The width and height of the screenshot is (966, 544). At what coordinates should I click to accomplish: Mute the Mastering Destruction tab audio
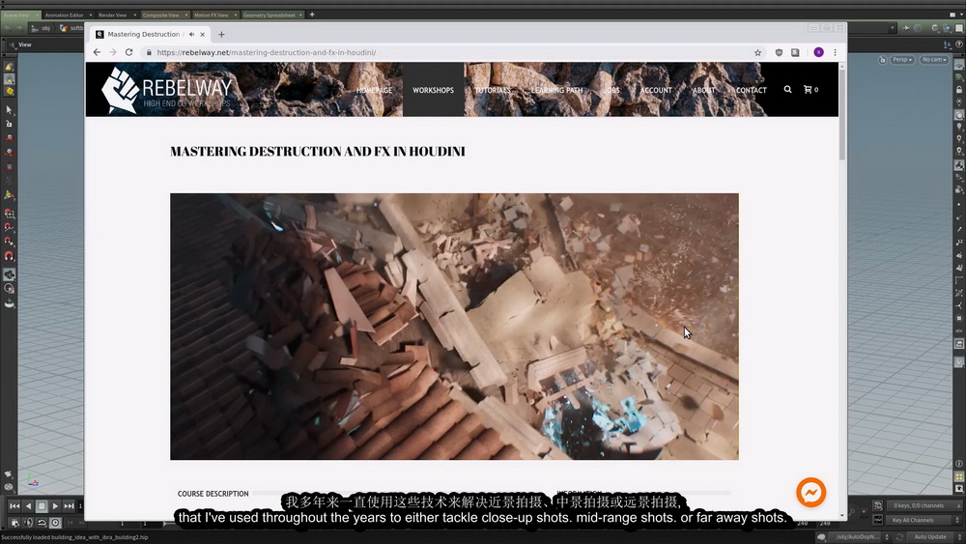pyautogui.click(x=191, y=35)
